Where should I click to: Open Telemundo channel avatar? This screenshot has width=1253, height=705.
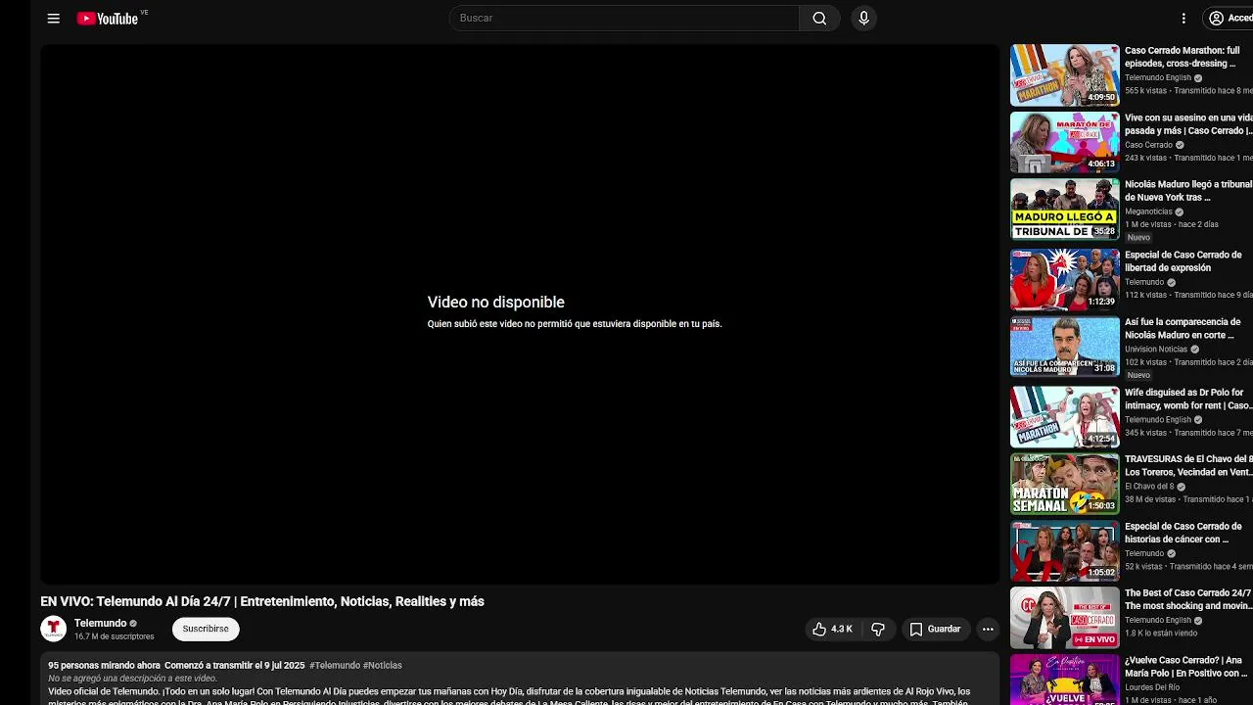(x=53, y=629)
